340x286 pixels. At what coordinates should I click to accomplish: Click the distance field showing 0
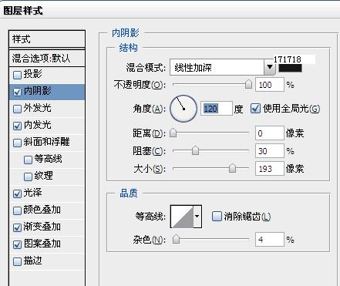[x=270, y=133]
